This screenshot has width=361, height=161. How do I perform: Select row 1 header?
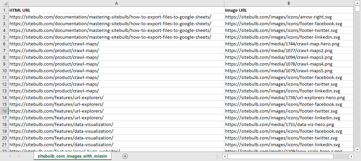click(x=4, y=10)
